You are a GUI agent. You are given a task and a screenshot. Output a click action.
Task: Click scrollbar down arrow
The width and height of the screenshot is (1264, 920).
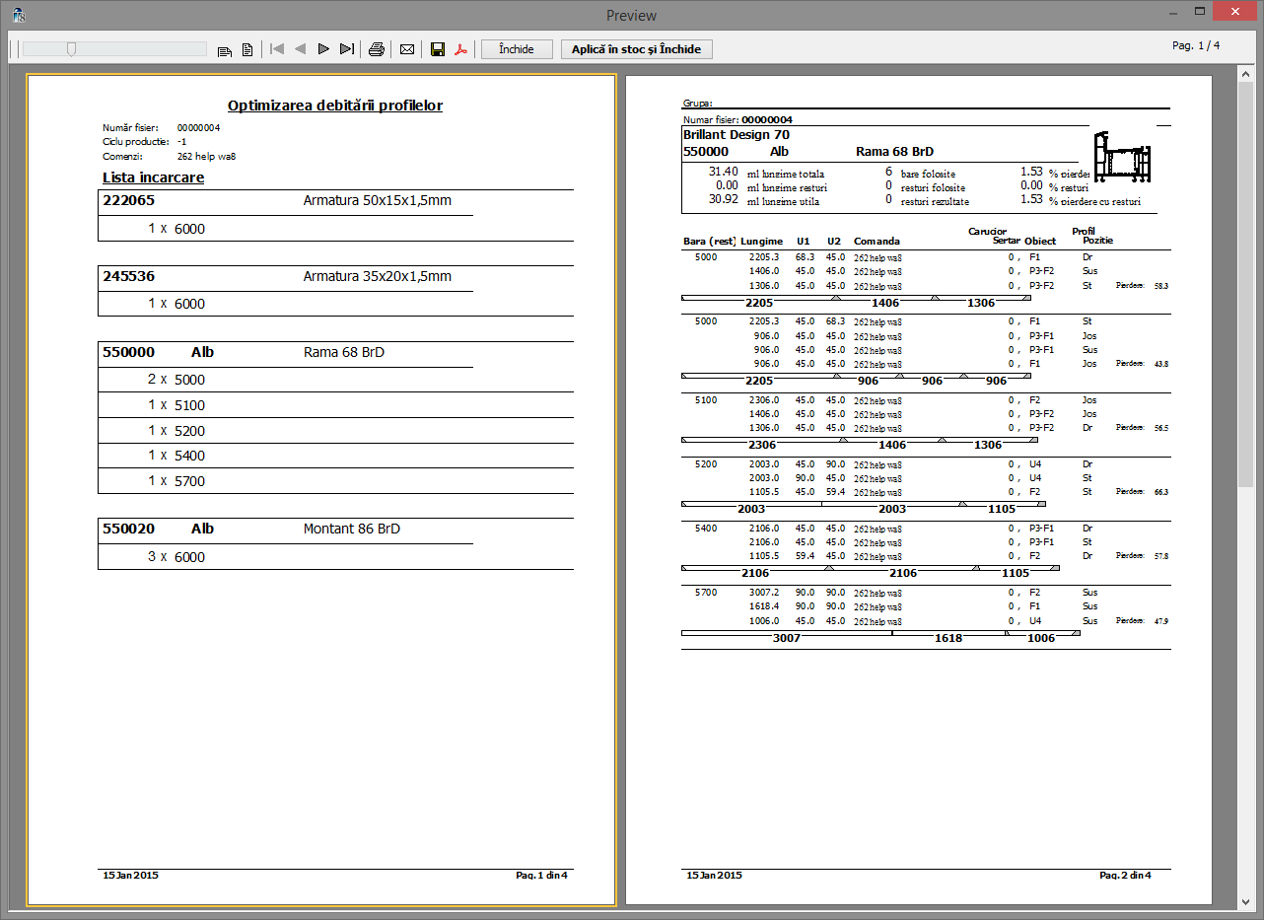click(x=1246, y=901)
